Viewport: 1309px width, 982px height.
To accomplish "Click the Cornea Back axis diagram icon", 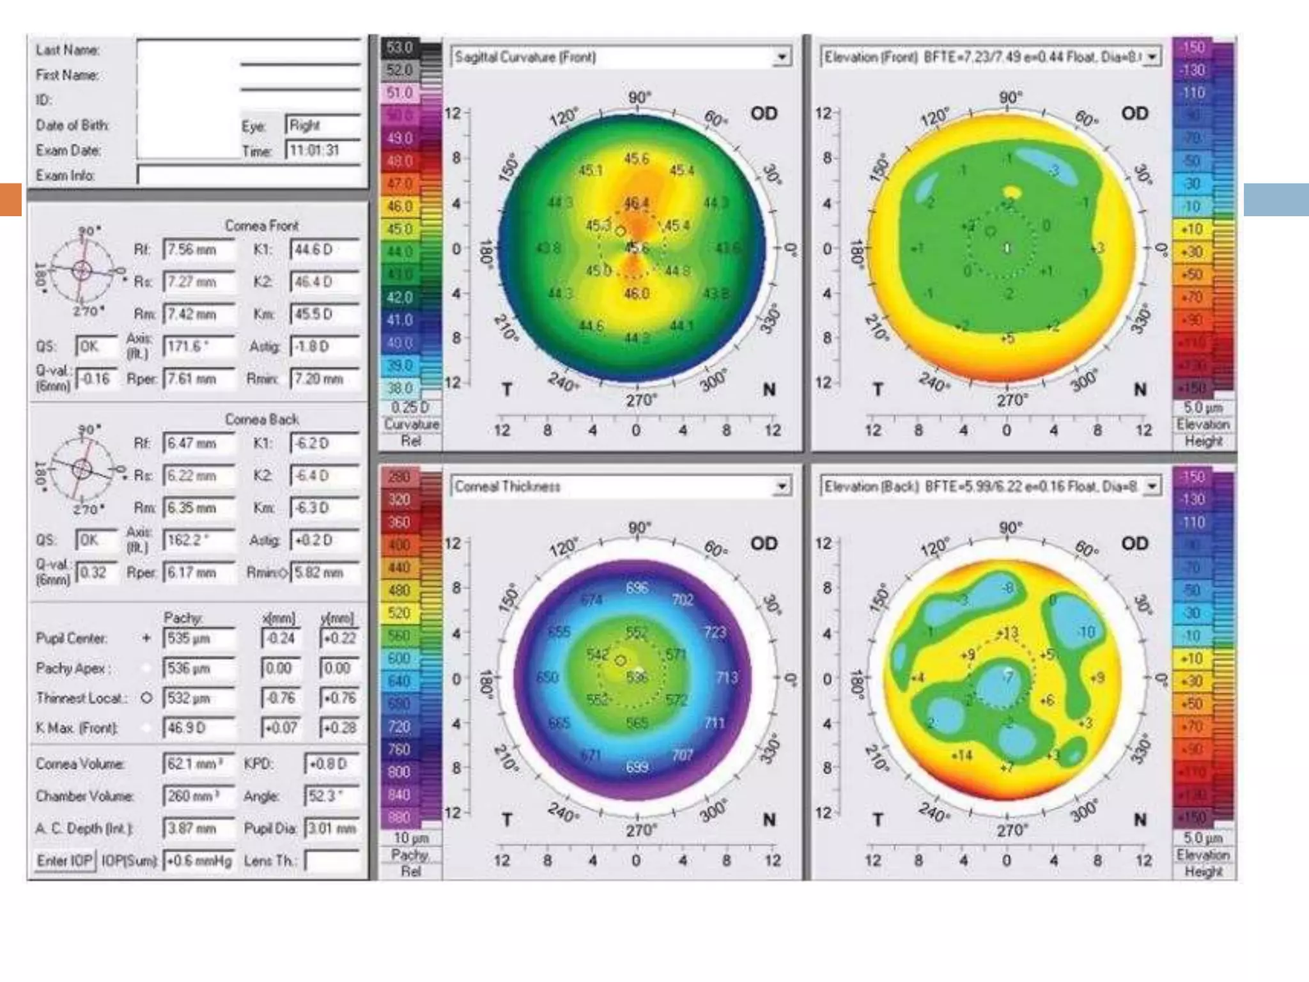I will 82,469.
